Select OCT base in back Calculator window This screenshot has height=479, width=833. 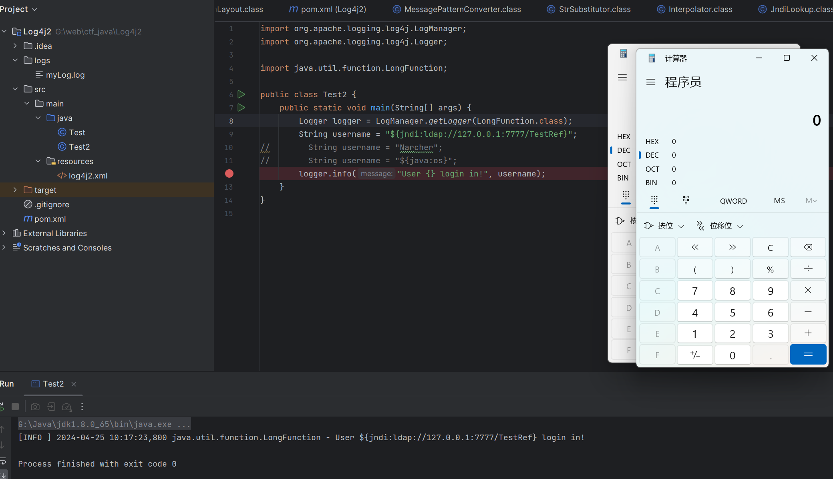tap(624, 164)
